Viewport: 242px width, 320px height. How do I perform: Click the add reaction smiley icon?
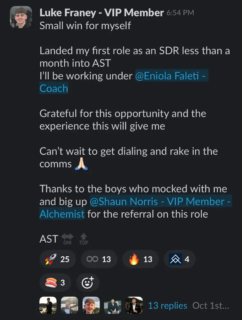[x=88, y=283]
